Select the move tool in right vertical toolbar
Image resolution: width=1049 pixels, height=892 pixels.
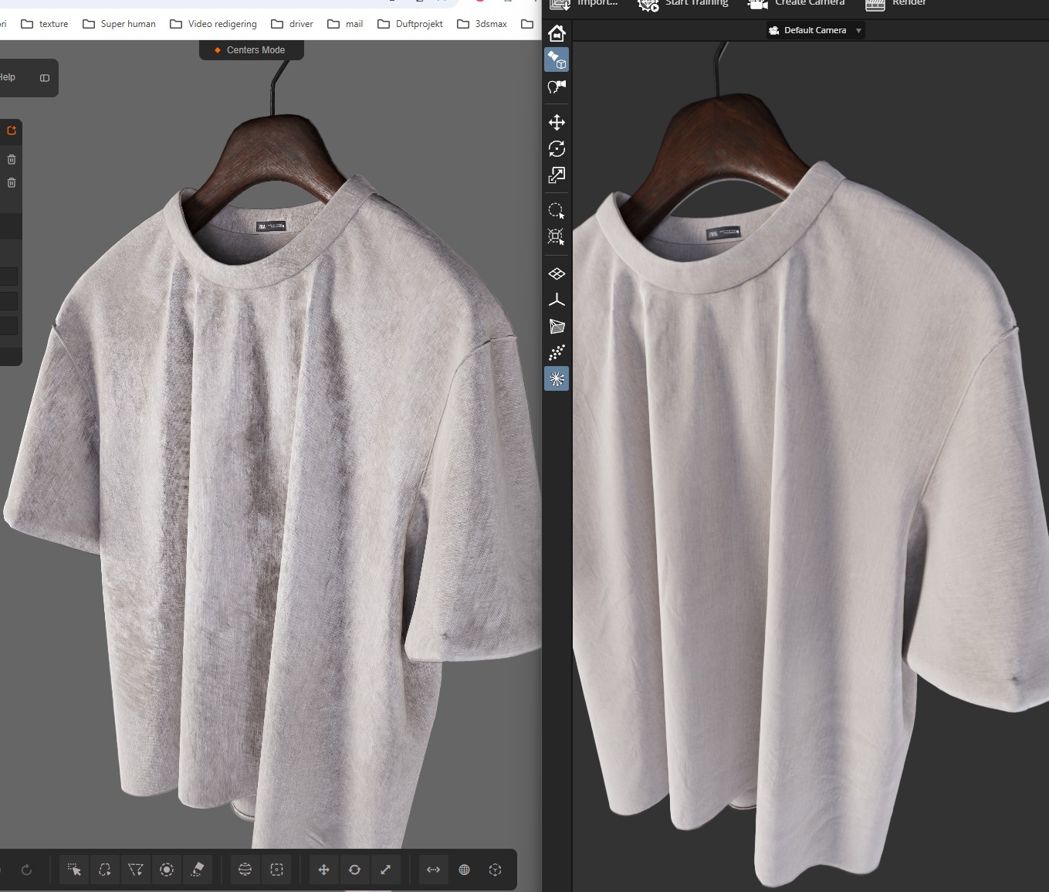(x=557, y=123)
